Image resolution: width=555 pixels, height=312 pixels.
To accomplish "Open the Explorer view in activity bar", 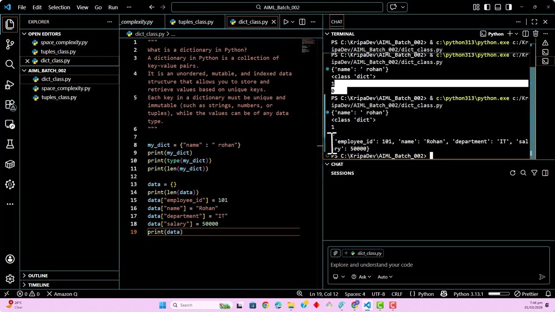I will click(x=10, y=24).
